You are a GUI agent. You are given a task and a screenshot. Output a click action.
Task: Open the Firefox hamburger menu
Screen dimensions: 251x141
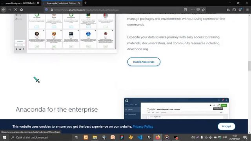pos(247,10)
